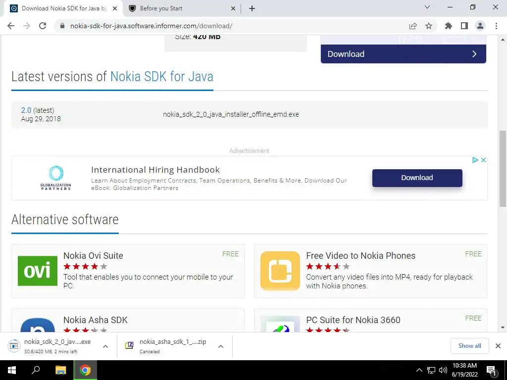Open the Nokia SDK for Java link
This screenshot has width=507, height=380.
[162, 77]
